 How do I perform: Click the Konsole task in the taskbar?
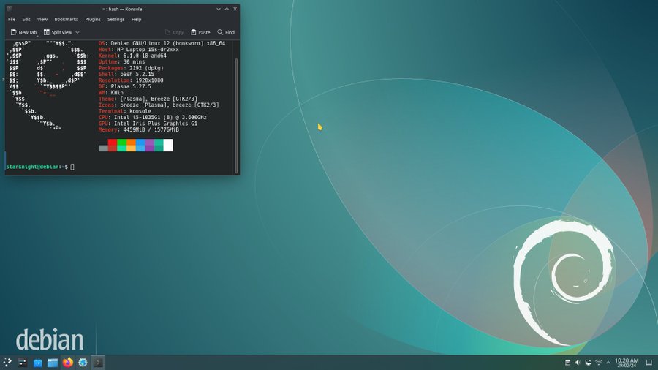coord(98,362)
